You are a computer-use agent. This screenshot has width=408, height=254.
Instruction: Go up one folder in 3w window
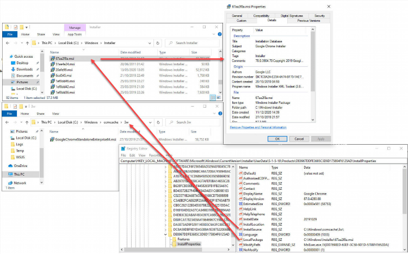coord(27,122)
